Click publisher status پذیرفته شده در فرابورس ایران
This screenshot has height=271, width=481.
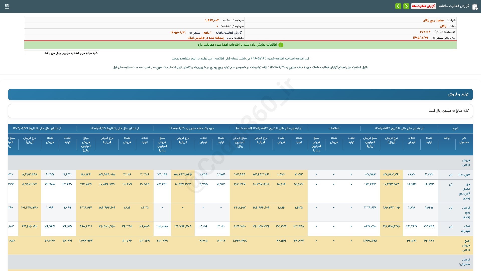[206, 38]
